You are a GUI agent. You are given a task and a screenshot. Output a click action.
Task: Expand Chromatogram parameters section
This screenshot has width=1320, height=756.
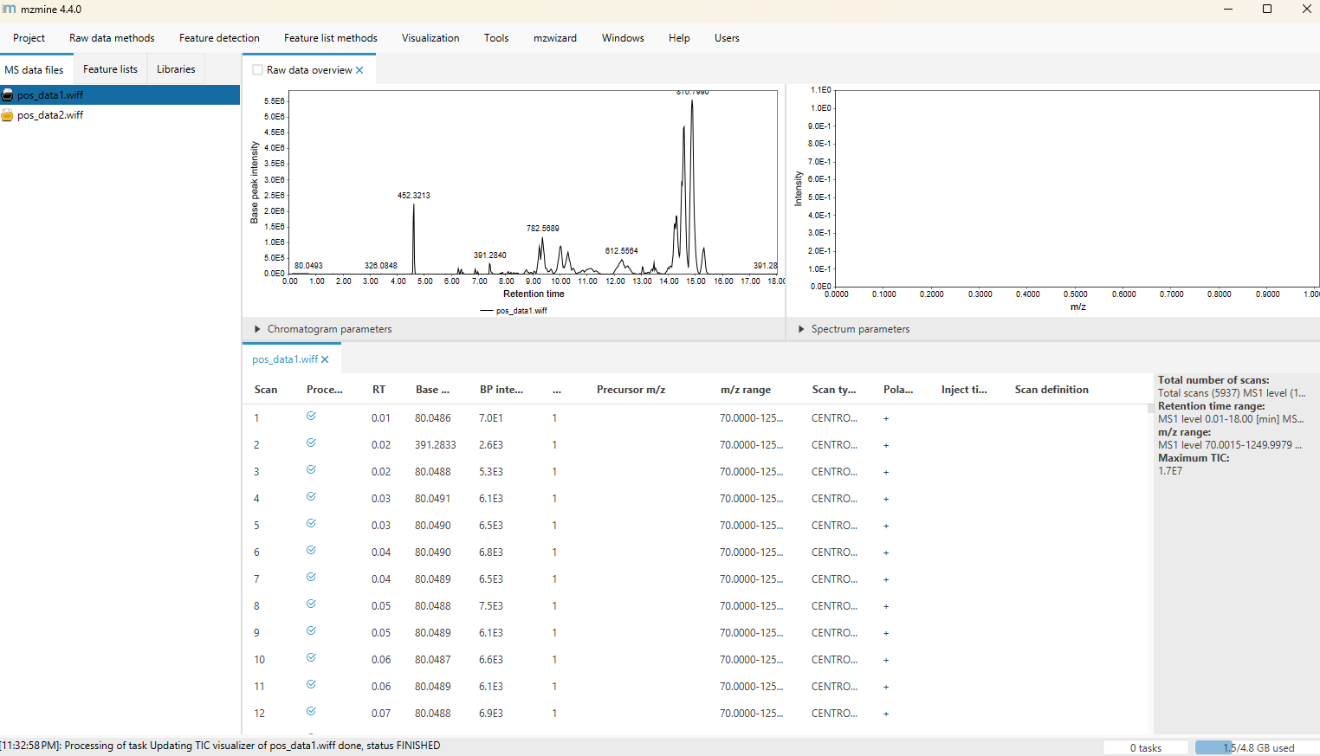[x=257, y=329]
